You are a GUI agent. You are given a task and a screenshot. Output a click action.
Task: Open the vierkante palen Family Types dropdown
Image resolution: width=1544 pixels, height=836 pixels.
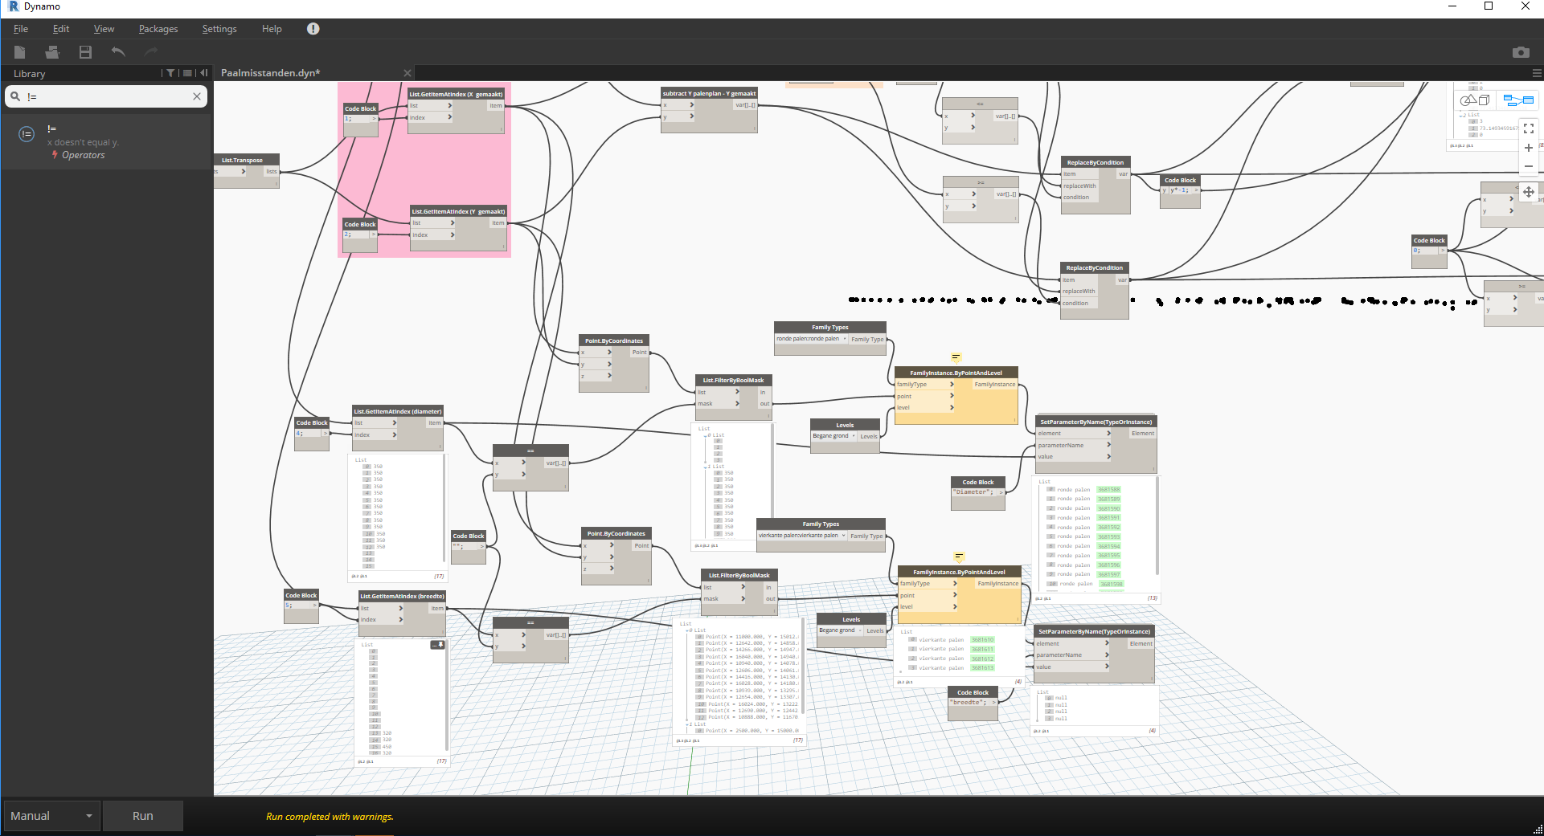point(802,536)
